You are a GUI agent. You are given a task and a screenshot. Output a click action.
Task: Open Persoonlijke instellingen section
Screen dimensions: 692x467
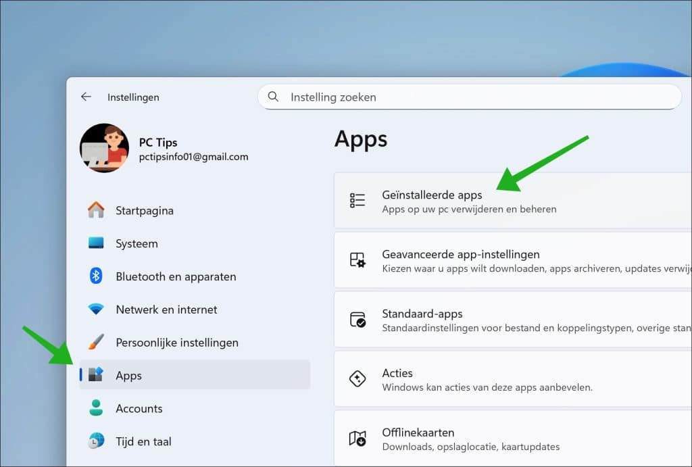coord(176,343)
